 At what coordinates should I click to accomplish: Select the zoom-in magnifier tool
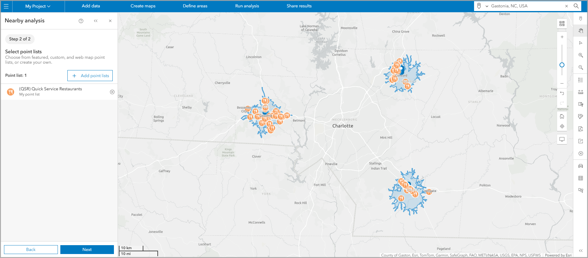point(581,55)
